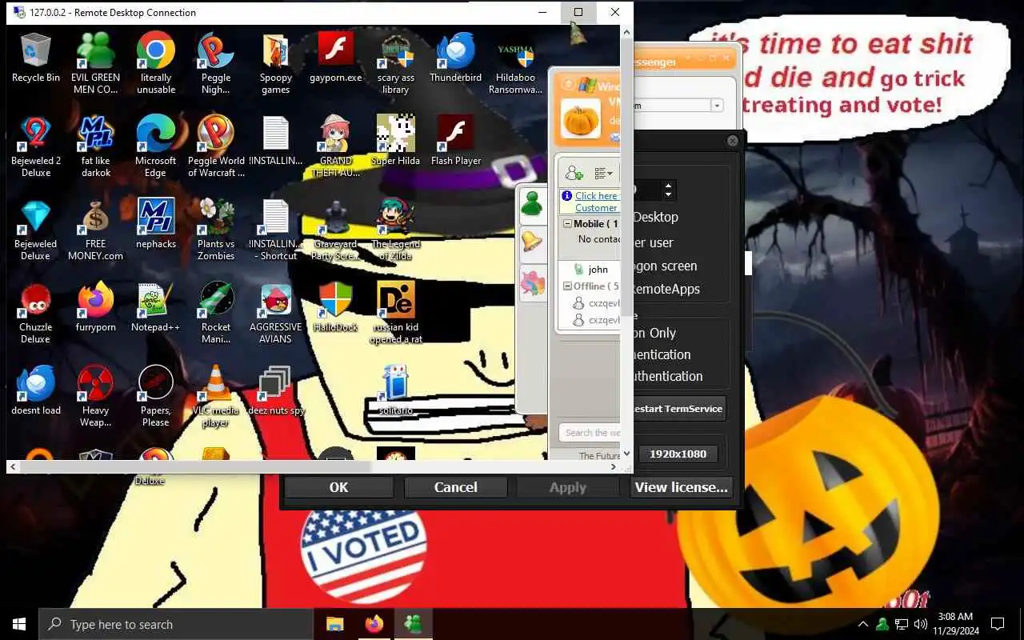
Task: Open russian kid opened a rat icon
Action: [x=396, y=313]
